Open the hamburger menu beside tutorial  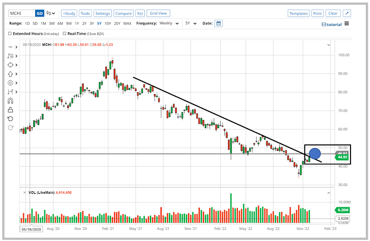[x=347, y=24]
